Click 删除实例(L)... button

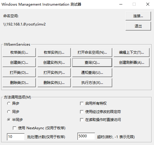pyautogui.click(x=54, y=83)
